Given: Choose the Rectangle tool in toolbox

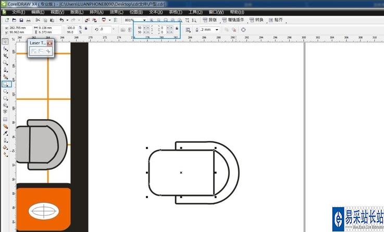Looking at the screenshot, I should [5, 83].
